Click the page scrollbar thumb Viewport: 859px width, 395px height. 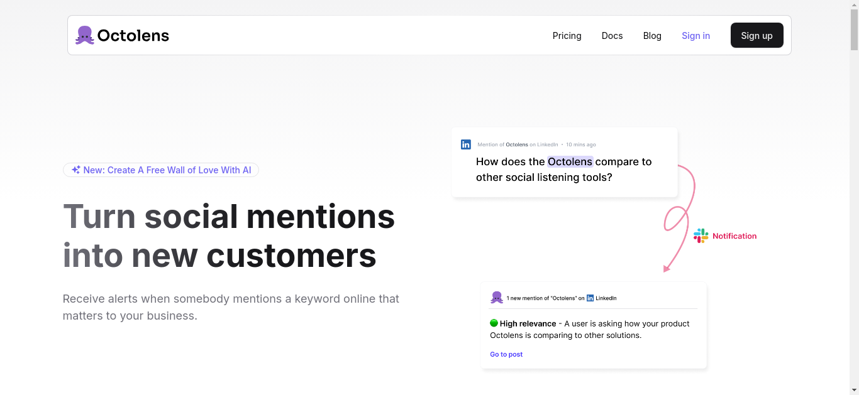[x=854, y=30]
